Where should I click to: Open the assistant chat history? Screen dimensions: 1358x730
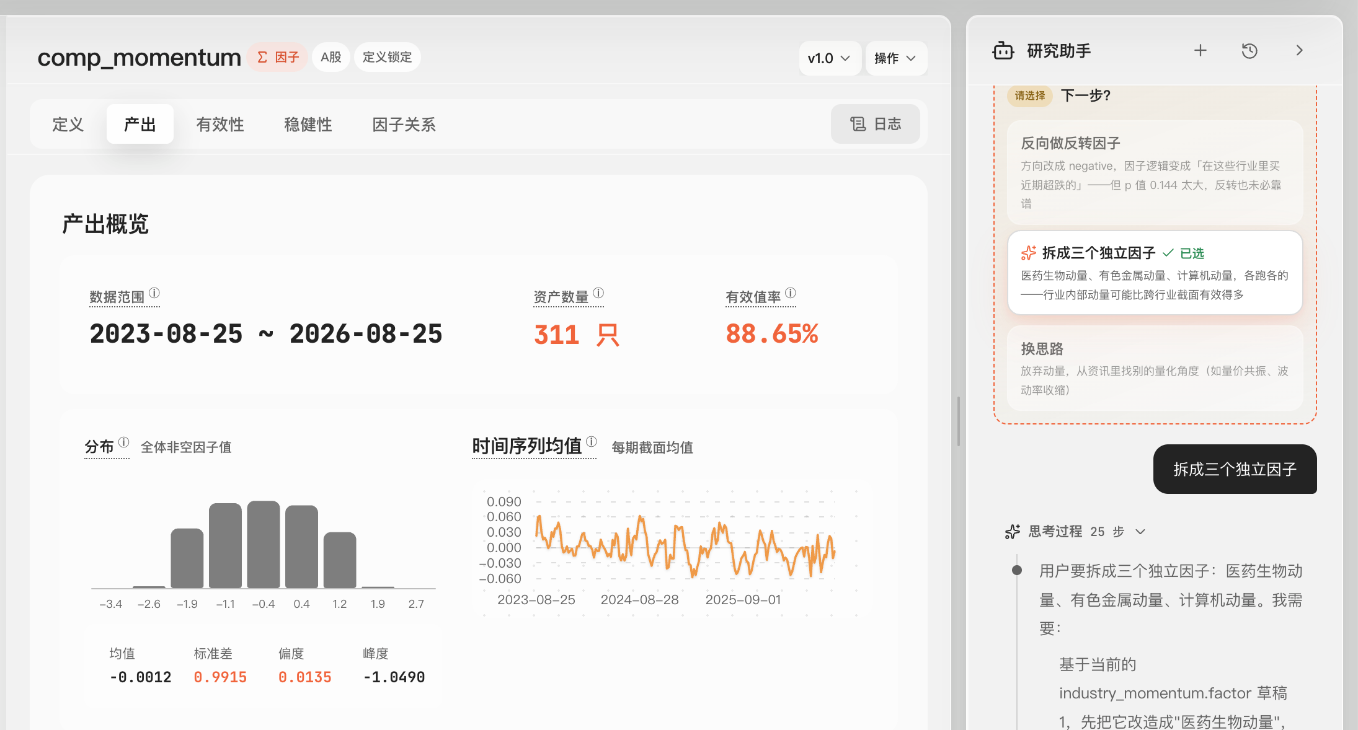(1249, 51)
